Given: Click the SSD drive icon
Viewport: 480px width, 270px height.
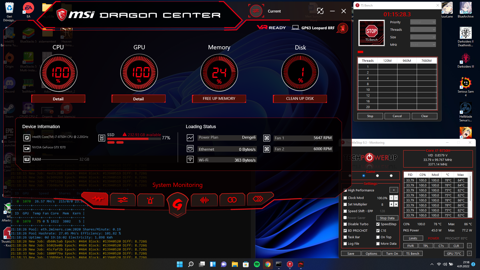Looking at the screenshot, I should point(102,138).
